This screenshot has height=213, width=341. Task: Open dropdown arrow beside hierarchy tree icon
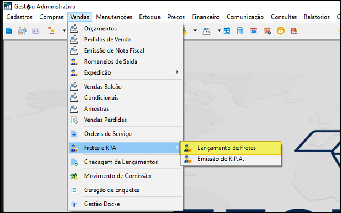pos(64,30)
